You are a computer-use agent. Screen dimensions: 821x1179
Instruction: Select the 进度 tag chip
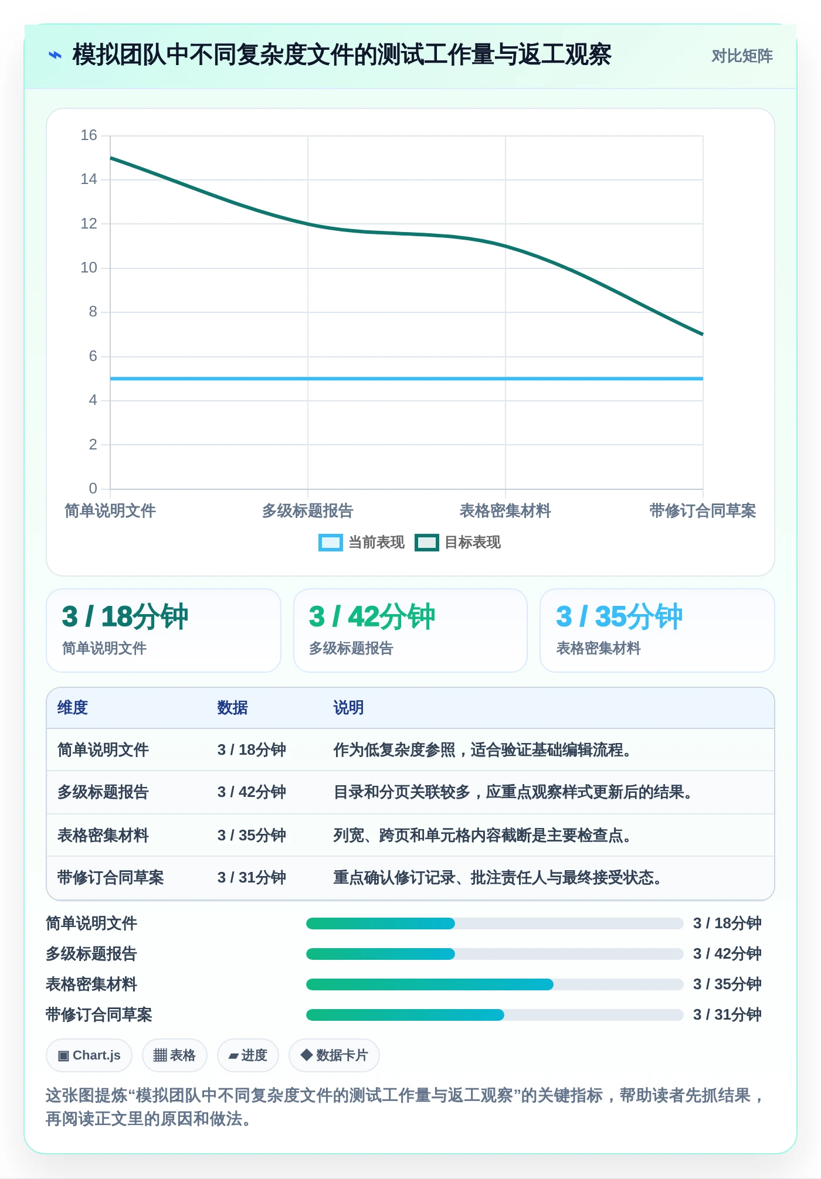[x=247, y=1055]
